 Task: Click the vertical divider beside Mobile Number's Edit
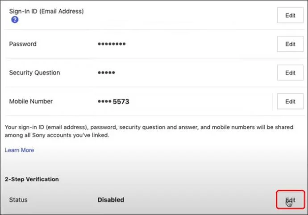click(272, 101)
